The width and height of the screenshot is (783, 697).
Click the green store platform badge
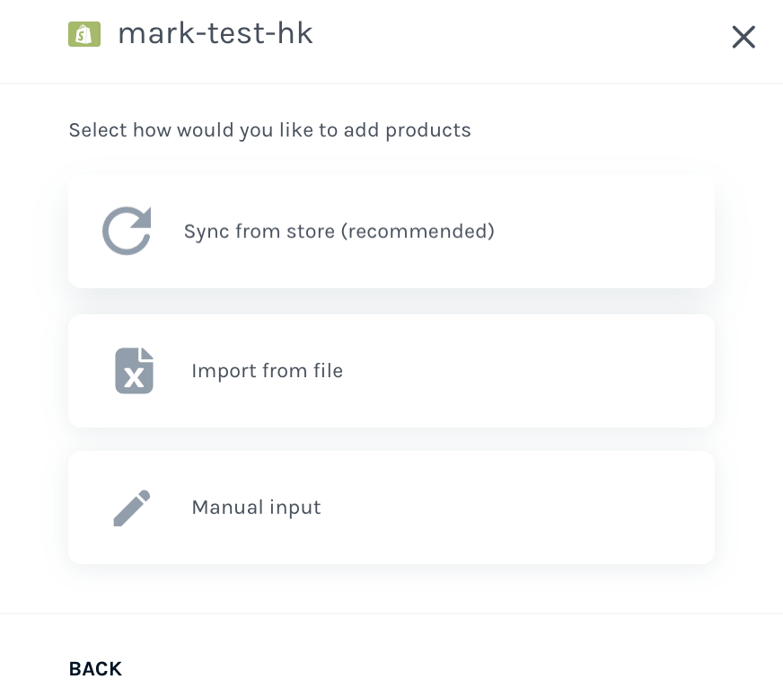click(x=84, y=34)
